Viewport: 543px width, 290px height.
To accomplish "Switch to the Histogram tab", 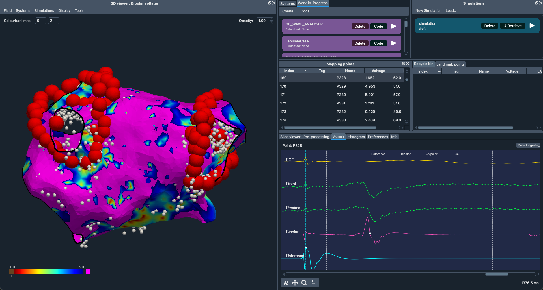I will pos(356,137).
